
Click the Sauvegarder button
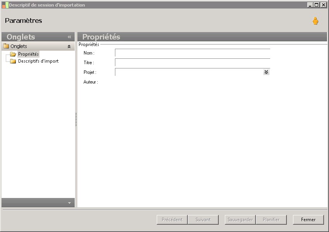pos(240,220)
